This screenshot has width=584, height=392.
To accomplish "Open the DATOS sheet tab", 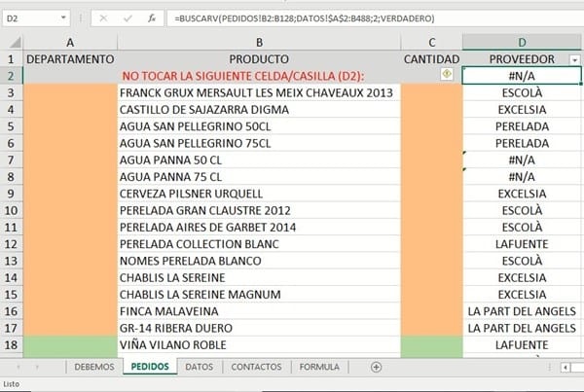I will pyautogui.click(x=199, y=367).
